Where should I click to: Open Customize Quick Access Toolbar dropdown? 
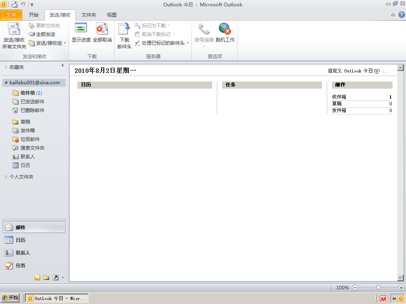coord(32,4)
